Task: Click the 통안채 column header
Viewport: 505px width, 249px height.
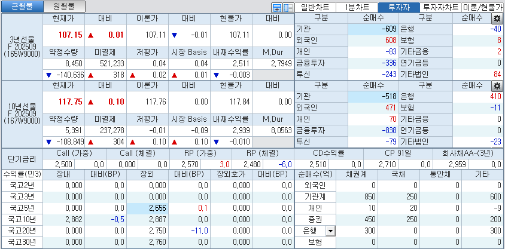Action: coord(440,174)
